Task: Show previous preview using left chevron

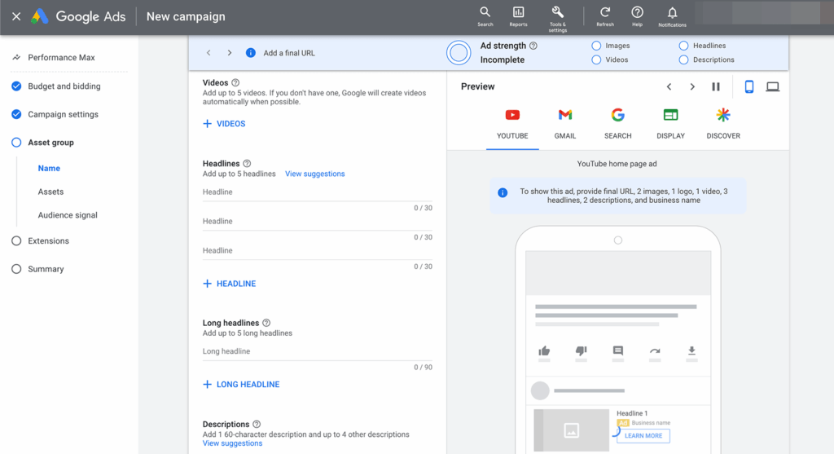Action: pos(669,86)
